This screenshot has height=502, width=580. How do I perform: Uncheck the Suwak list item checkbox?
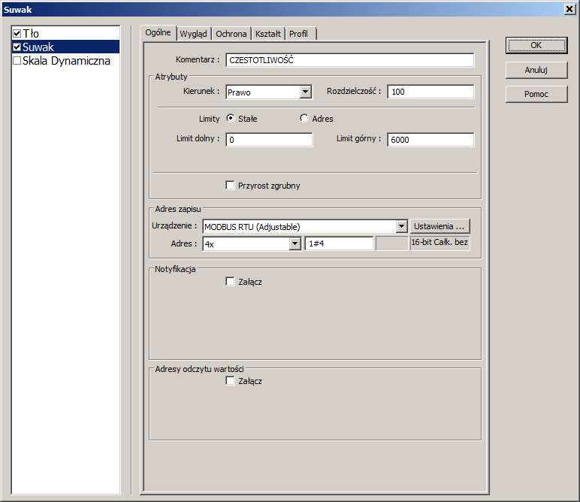(17, 47)
